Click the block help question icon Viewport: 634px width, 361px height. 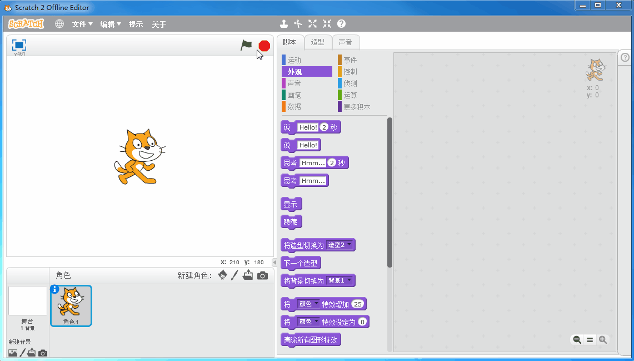point(341,24)
